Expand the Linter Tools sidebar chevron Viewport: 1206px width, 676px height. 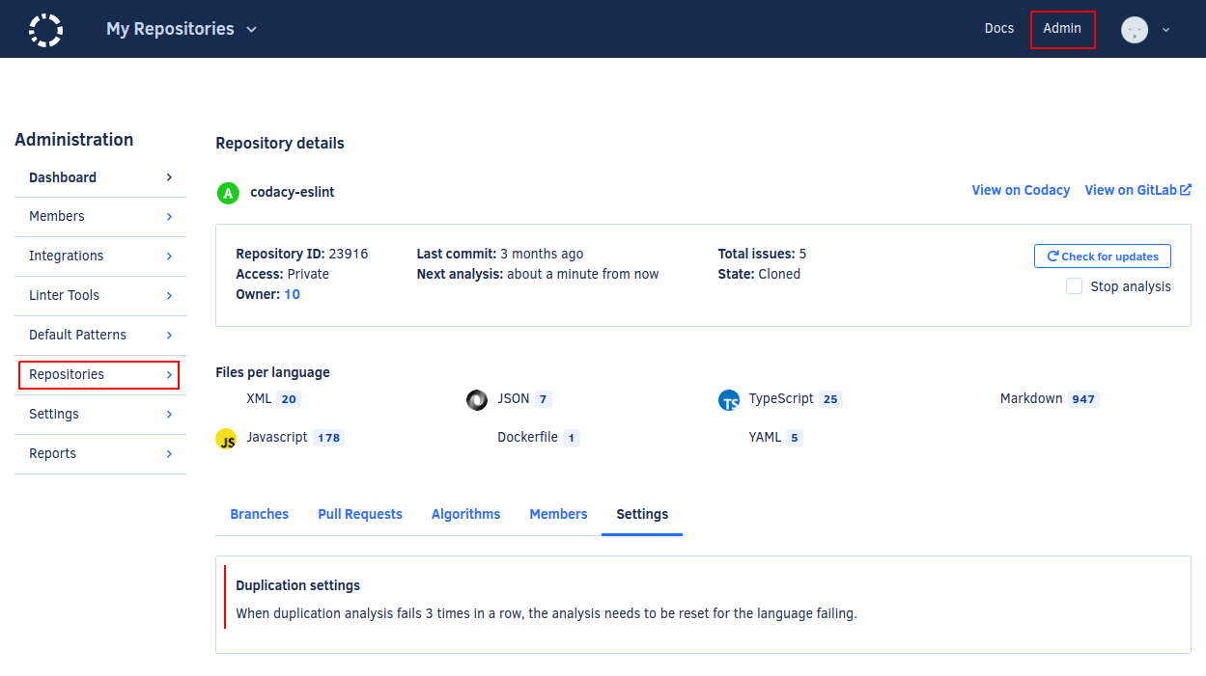(169, 296)
